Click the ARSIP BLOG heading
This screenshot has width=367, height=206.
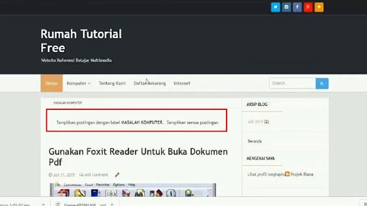(x=257, y=104)
